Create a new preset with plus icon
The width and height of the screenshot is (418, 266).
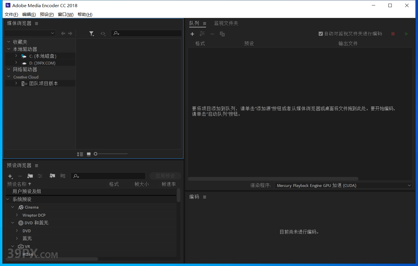tap(10, 176)
